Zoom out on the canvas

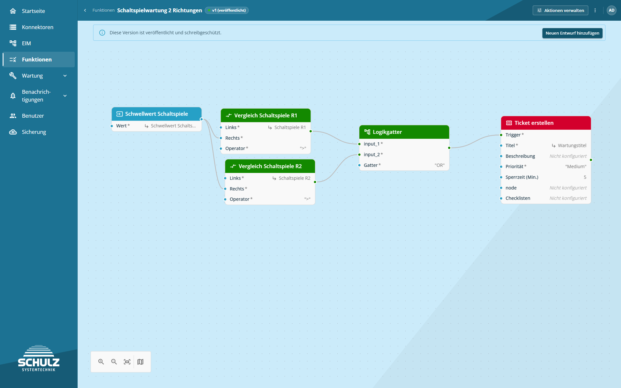click(114, 362)
